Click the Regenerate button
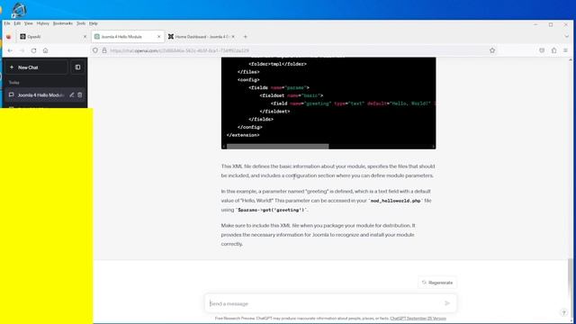 (437, 283)
